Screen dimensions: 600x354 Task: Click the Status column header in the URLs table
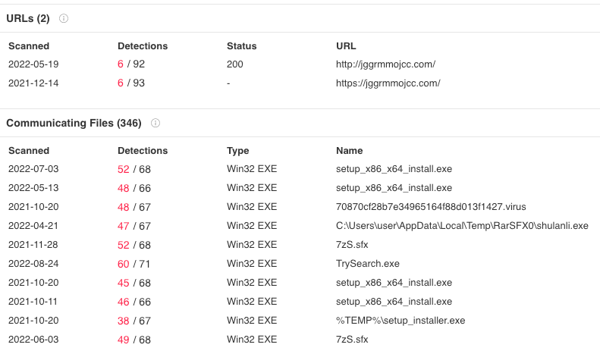[x=241, y=46]
